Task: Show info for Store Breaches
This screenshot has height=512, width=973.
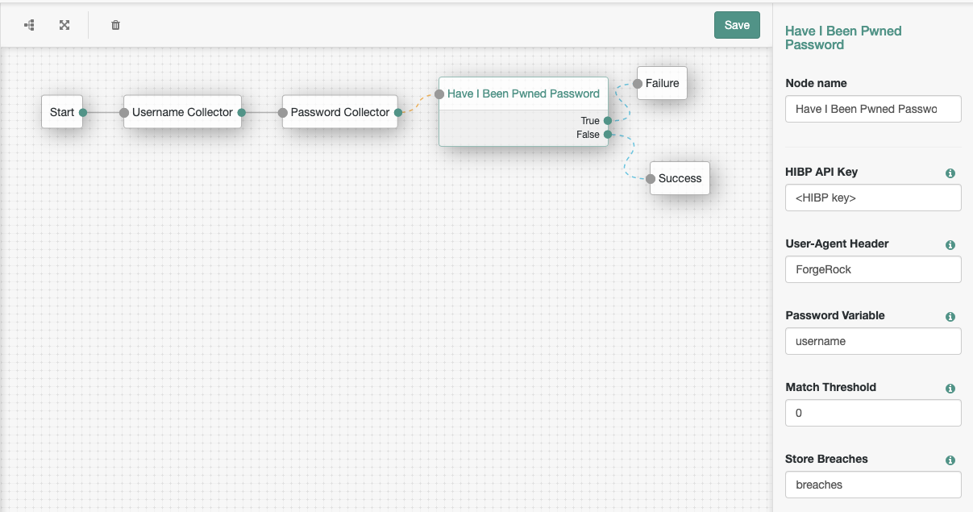Action: pos(950,460)
